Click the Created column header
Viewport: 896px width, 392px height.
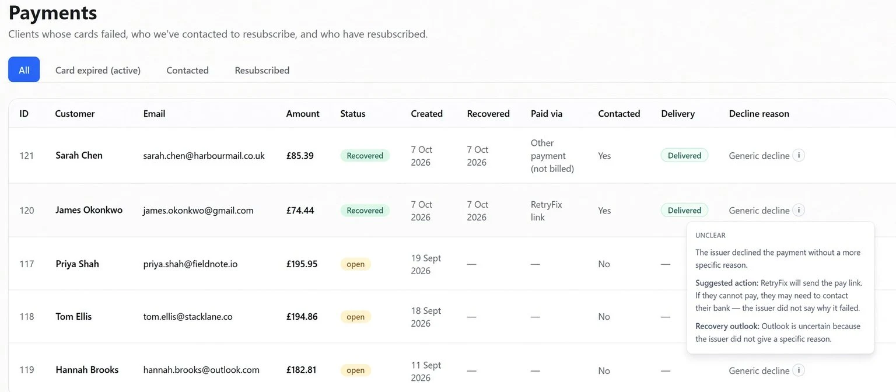click(x=426, y=114)
